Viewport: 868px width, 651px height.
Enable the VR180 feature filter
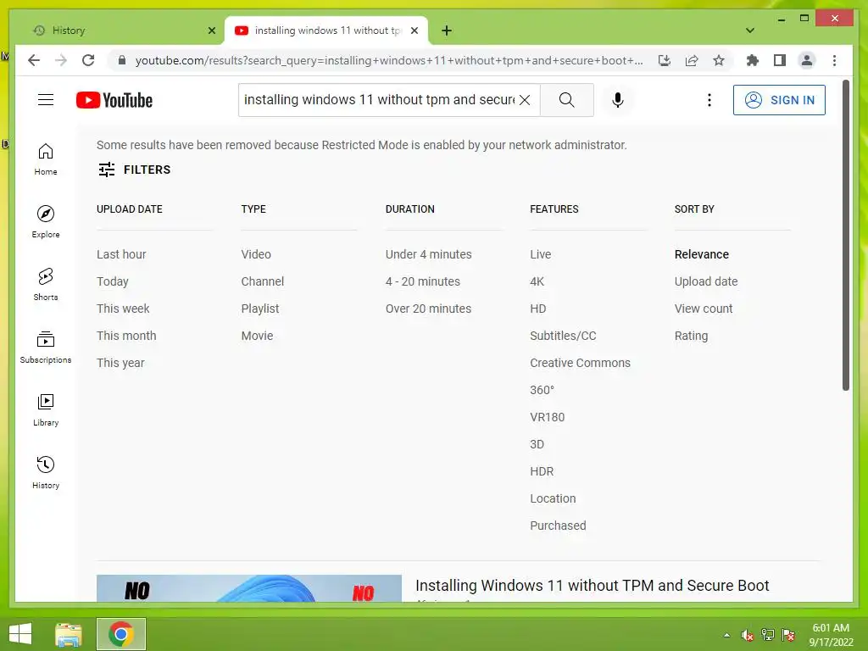click(547, 417)
